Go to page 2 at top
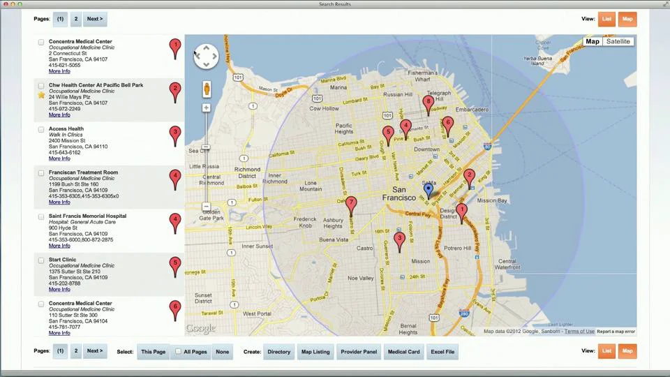The image size is (670, 377). 76,19
